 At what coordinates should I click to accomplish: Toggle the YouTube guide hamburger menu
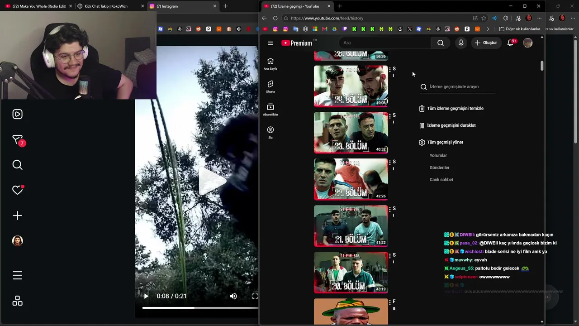pos(271,43)
